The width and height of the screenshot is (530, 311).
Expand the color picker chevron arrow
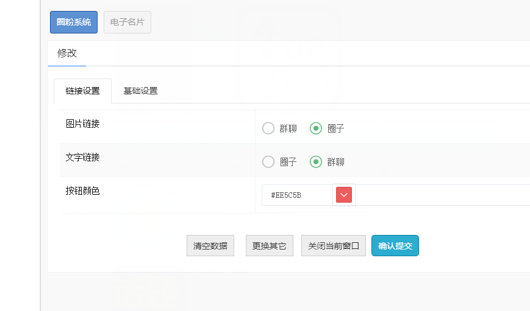click(344, 195)
